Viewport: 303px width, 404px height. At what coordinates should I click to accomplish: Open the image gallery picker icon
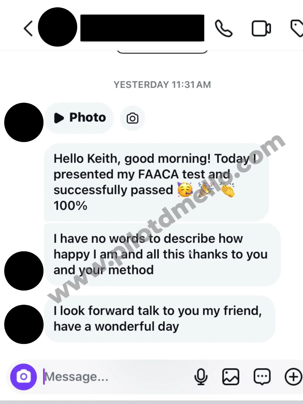coord(231,377)
